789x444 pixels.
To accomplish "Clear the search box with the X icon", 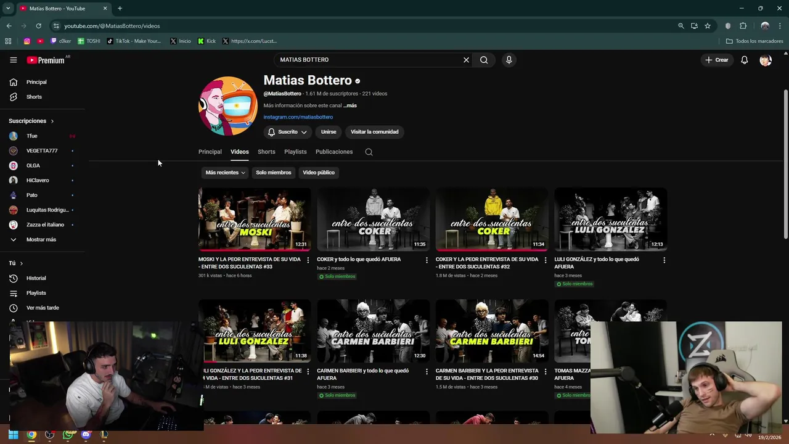I will pyautogui.click(x=466, y=60).
